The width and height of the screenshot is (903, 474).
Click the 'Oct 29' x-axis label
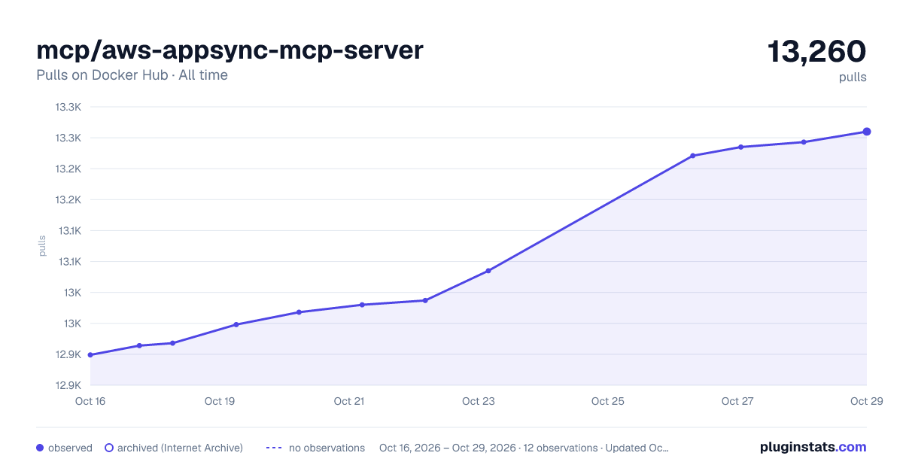[x=865, y=401]
